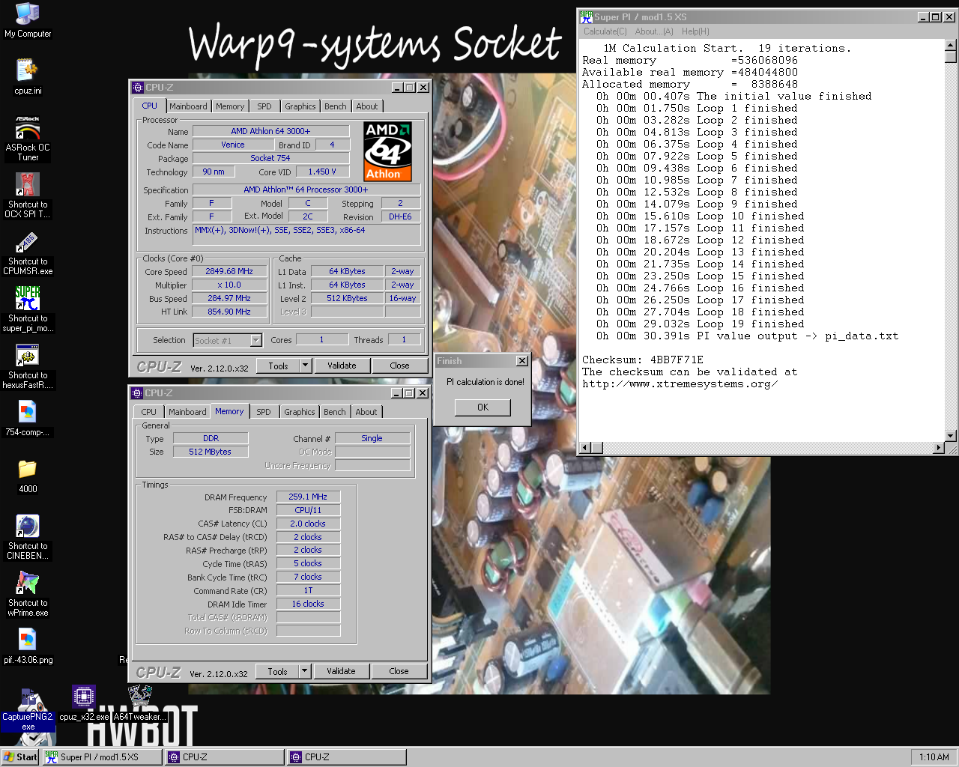Open the Start menu
The image size is (959, 767).
click(x=20, y=757)
